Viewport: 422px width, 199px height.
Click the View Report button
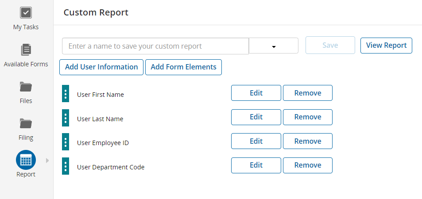(386, 46)
